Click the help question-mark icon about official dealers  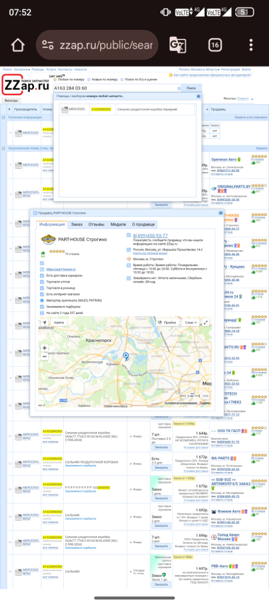[171, 74]
